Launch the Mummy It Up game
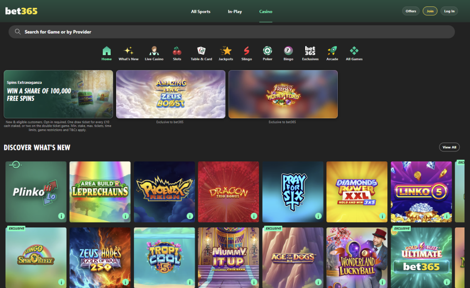470x288 pixels. (229, 258)
